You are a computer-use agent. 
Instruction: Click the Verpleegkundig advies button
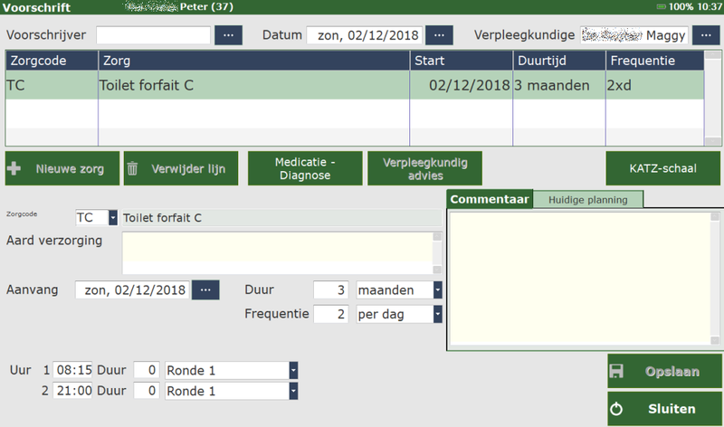[x=424, y=168]
